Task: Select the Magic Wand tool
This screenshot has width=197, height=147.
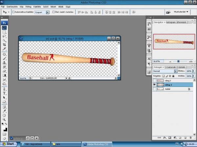Action: 4,41
